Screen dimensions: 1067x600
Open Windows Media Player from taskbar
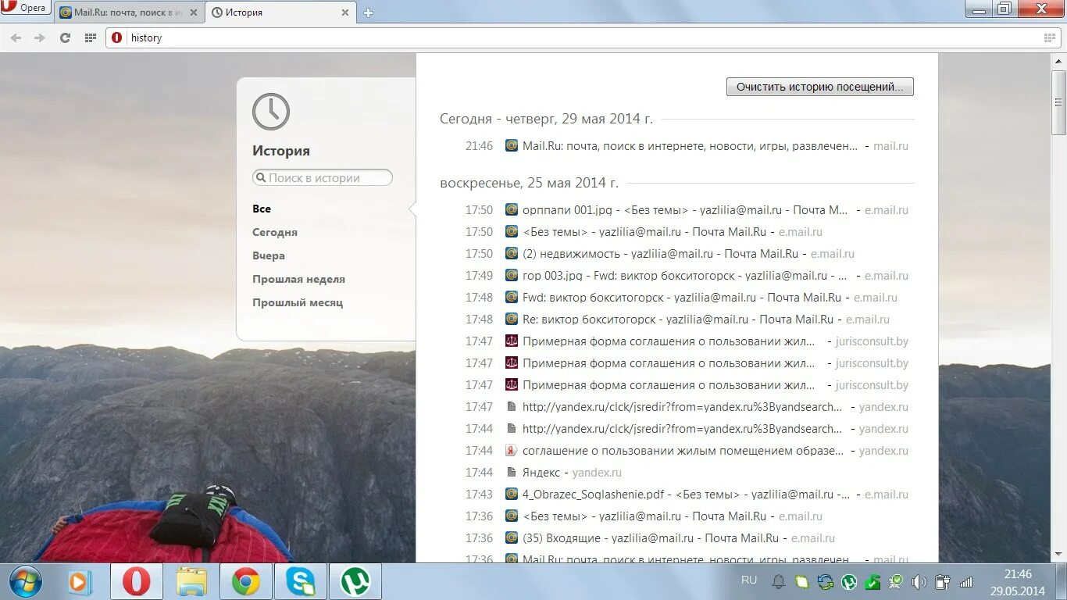[80, 582]
